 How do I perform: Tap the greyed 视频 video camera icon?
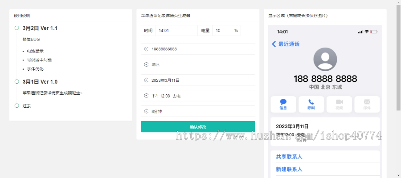point(339,102)
